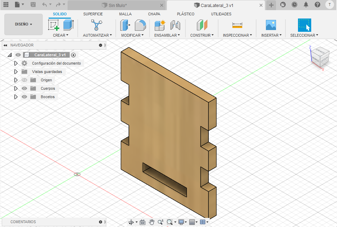Switch to the UTILIDADES tab
This screenshot has width=337, height=227.
(221, 14)
